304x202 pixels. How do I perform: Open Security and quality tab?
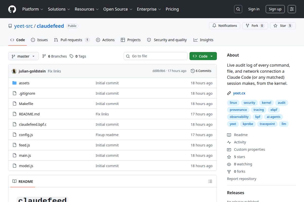(167, 40)
